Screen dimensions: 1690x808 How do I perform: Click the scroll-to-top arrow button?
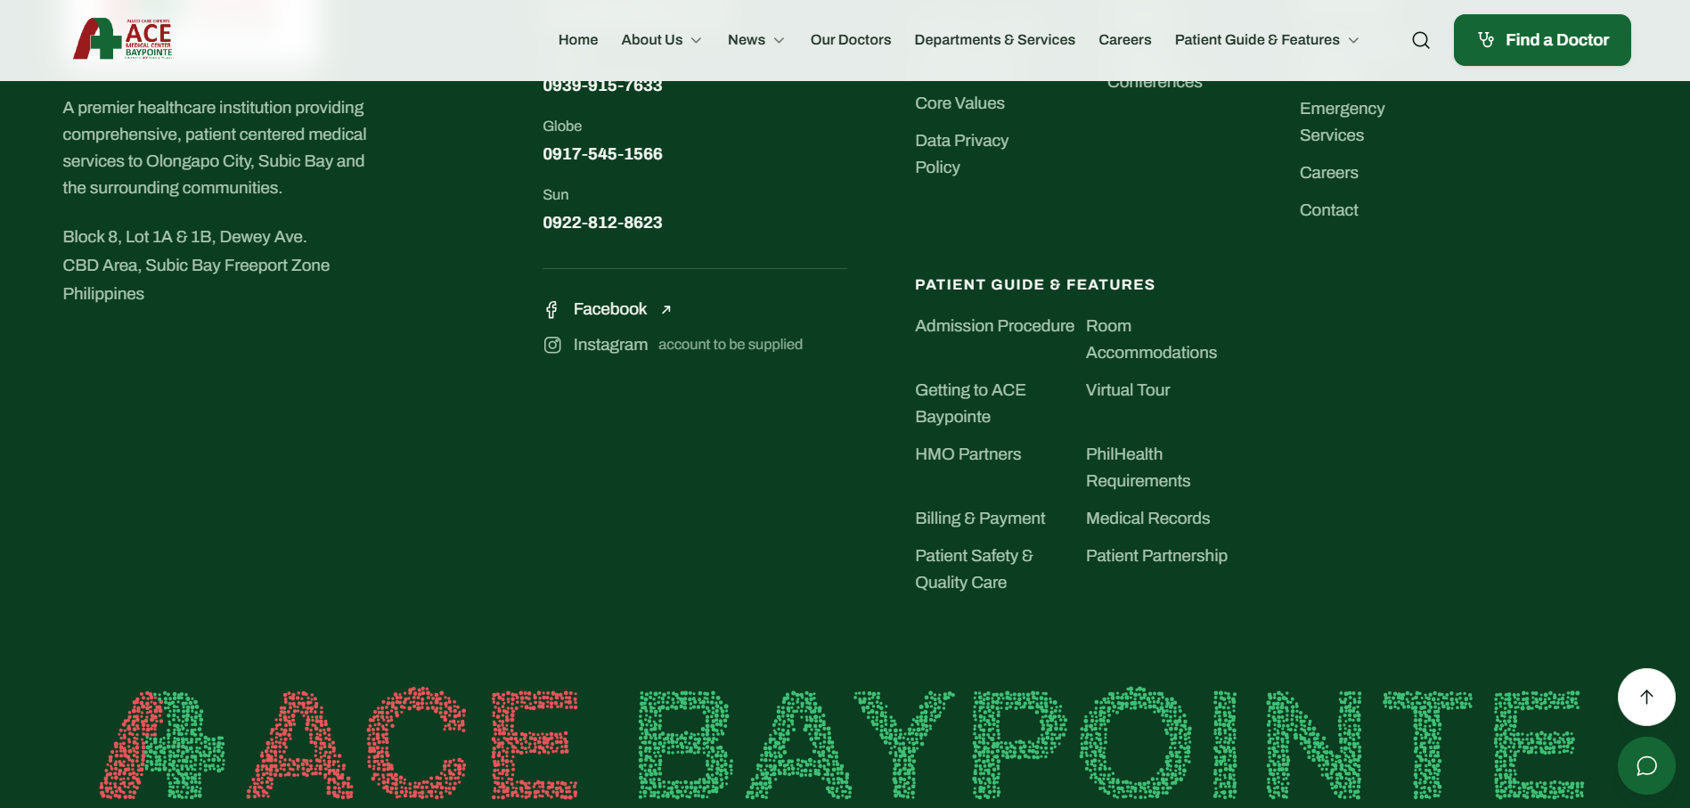click(x=1646, y=697)
